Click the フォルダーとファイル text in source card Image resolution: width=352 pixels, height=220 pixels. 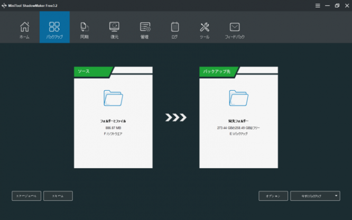pyautogui.click(x=113, y=121)
